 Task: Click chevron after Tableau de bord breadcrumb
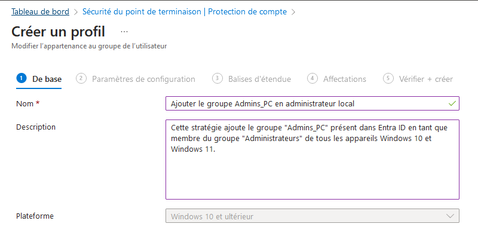76,12
